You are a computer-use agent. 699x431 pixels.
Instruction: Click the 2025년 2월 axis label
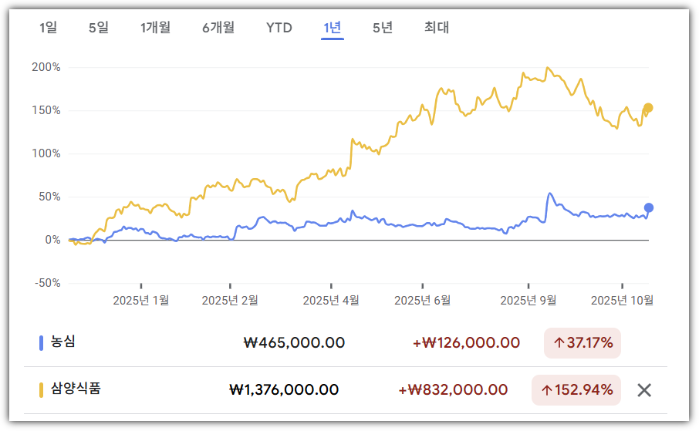coord(230,301)
